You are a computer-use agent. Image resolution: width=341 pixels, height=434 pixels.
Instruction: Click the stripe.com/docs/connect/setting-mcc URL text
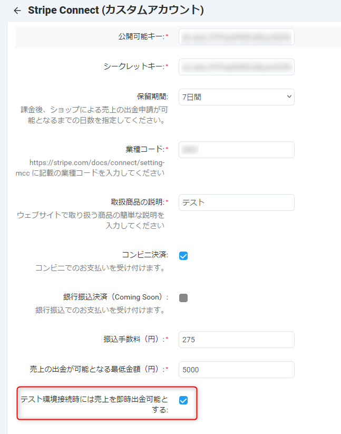pos(97,163)
